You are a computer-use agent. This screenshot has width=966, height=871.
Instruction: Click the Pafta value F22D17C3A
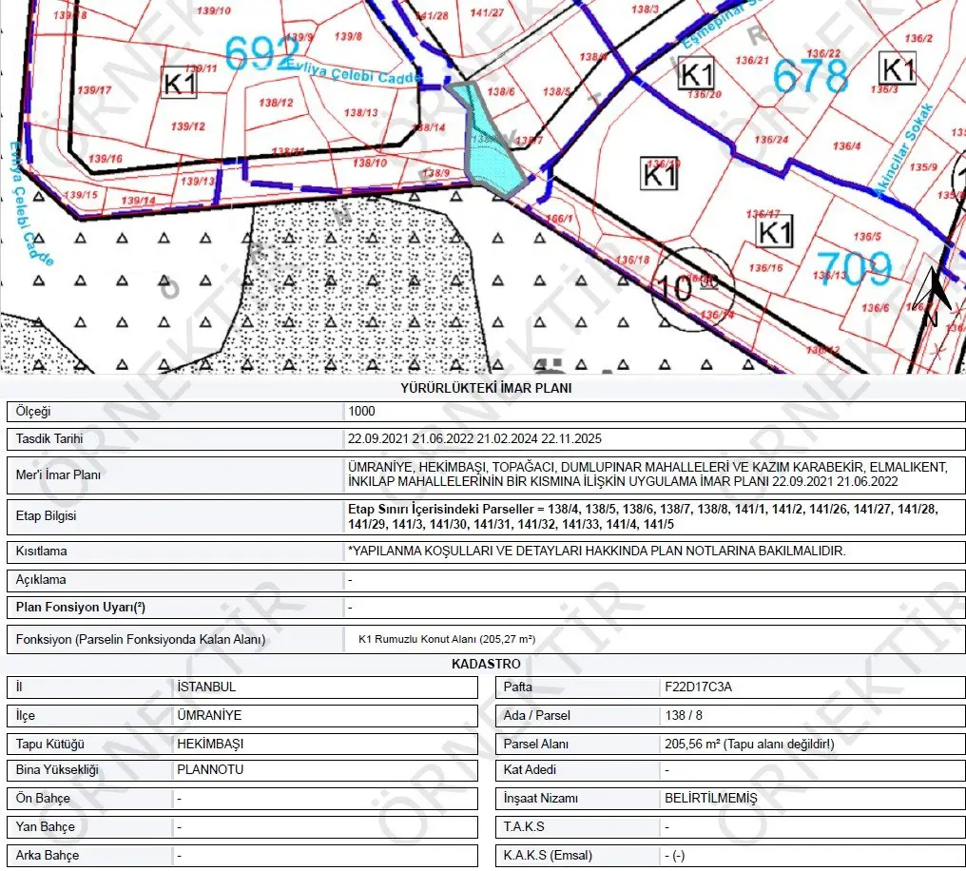(698, 687)
